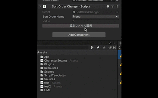Open Sort Order Changer three-dot menu
158x98 pixels.
(x=117, y=6)
